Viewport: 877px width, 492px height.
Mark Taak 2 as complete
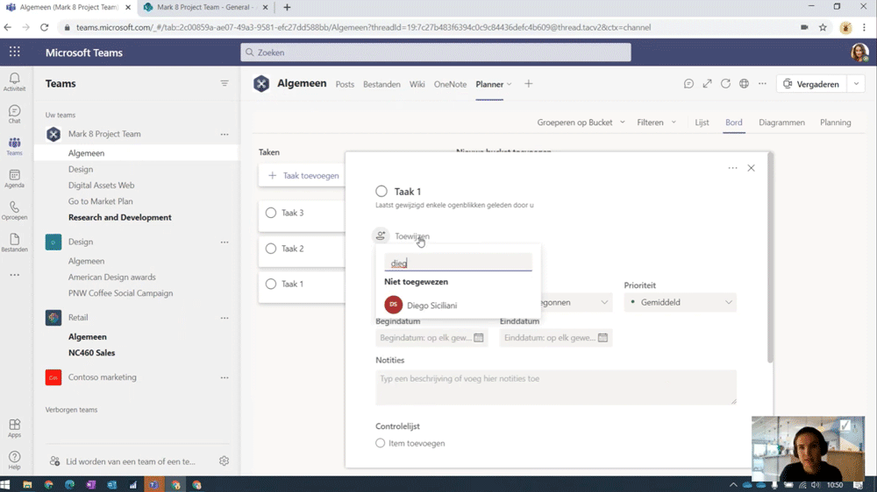tap(271, 249)
